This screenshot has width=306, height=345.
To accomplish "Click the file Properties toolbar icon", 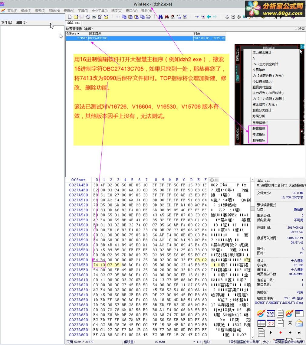I will point(100,17).
